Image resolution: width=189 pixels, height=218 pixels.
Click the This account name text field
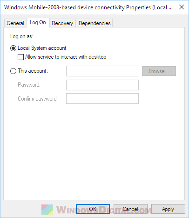pos(102,71)
